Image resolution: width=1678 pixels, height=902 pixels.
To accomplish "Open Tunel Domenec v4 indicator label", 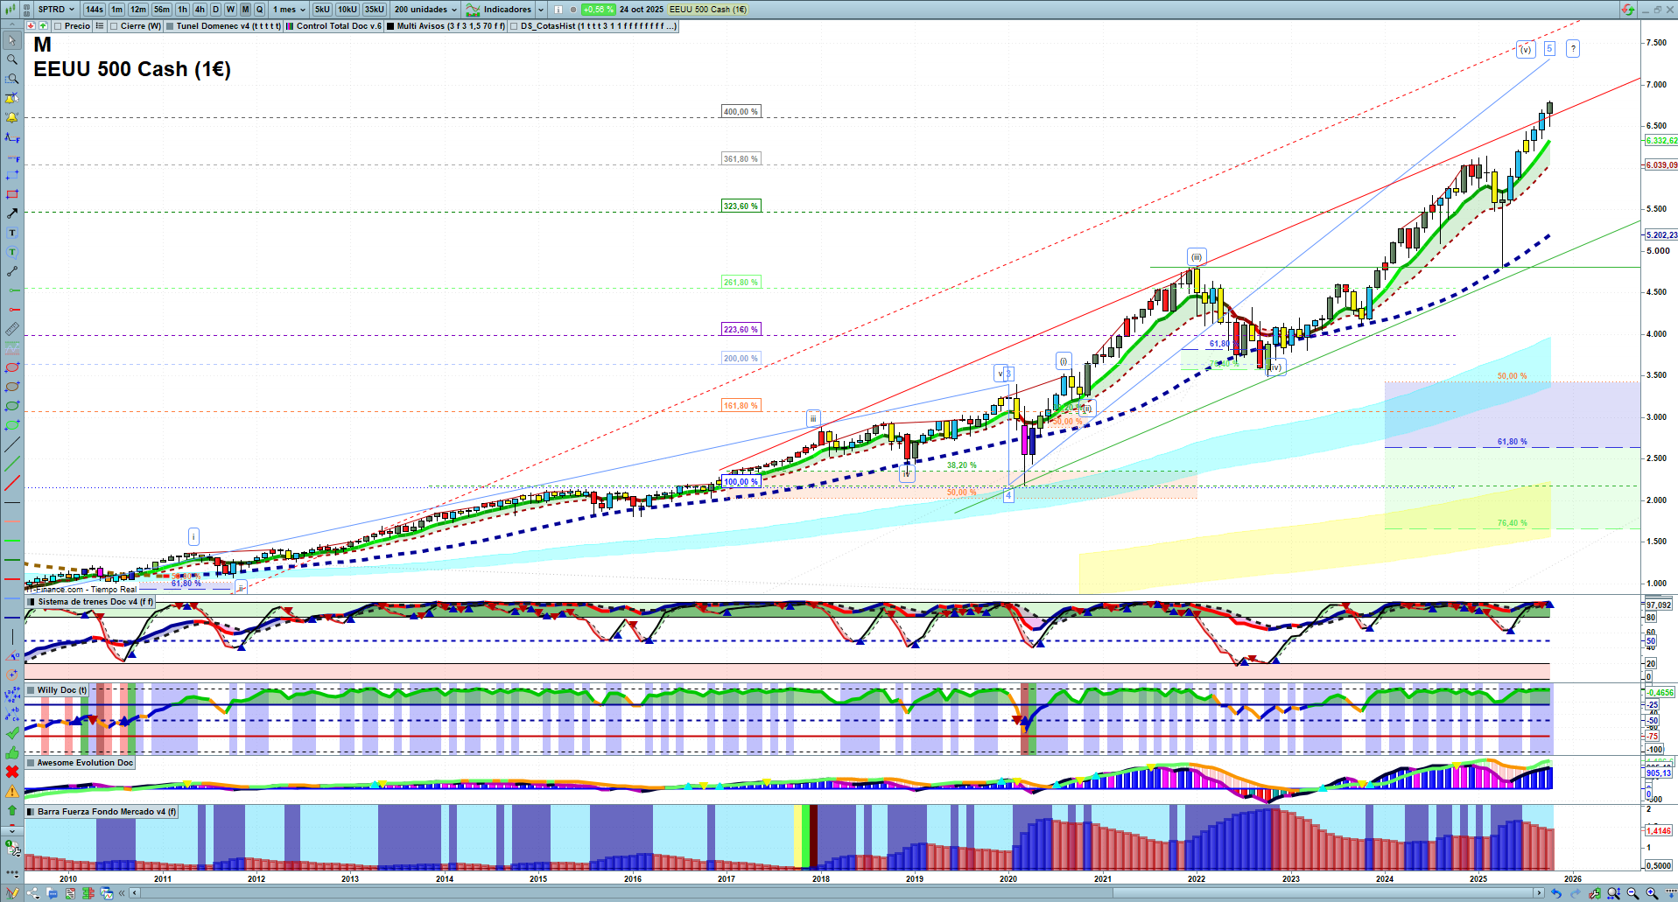I will pyautogui.click(x=228, y=26).
